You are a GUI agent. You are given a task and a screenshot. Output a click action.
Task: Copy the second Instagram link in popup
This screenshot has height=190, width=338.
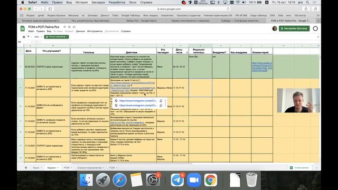pos(161,106)
